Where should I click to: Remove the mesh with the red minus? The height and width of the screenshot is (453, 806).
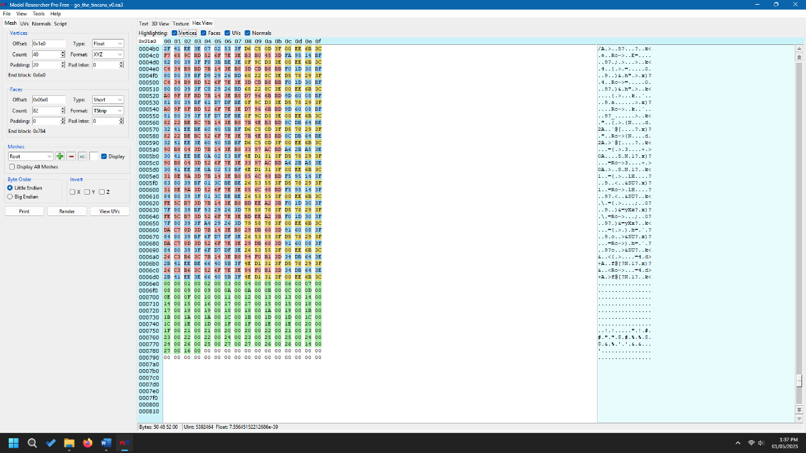[71, 156]
